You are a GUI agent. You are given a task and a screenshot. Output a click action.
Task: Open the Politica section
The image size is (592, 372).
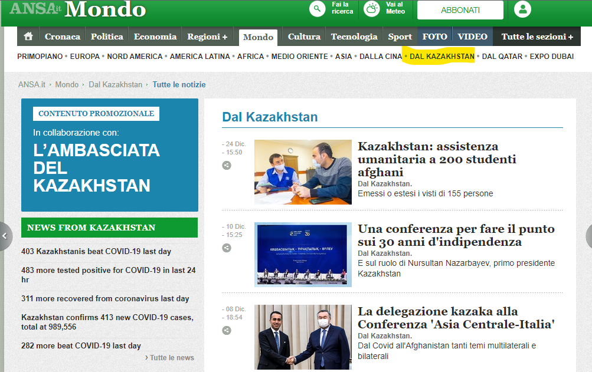point(107,37)
